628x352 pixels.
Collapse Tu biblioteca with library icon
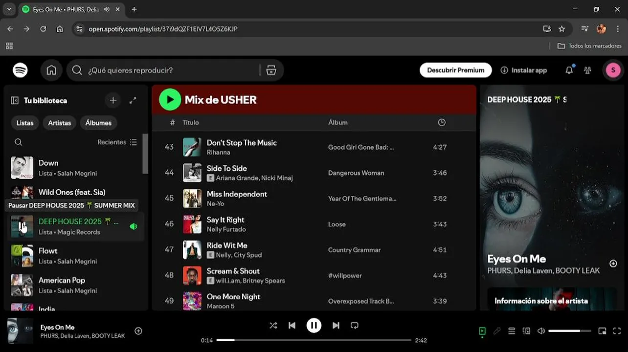click(x=15, y=100)
